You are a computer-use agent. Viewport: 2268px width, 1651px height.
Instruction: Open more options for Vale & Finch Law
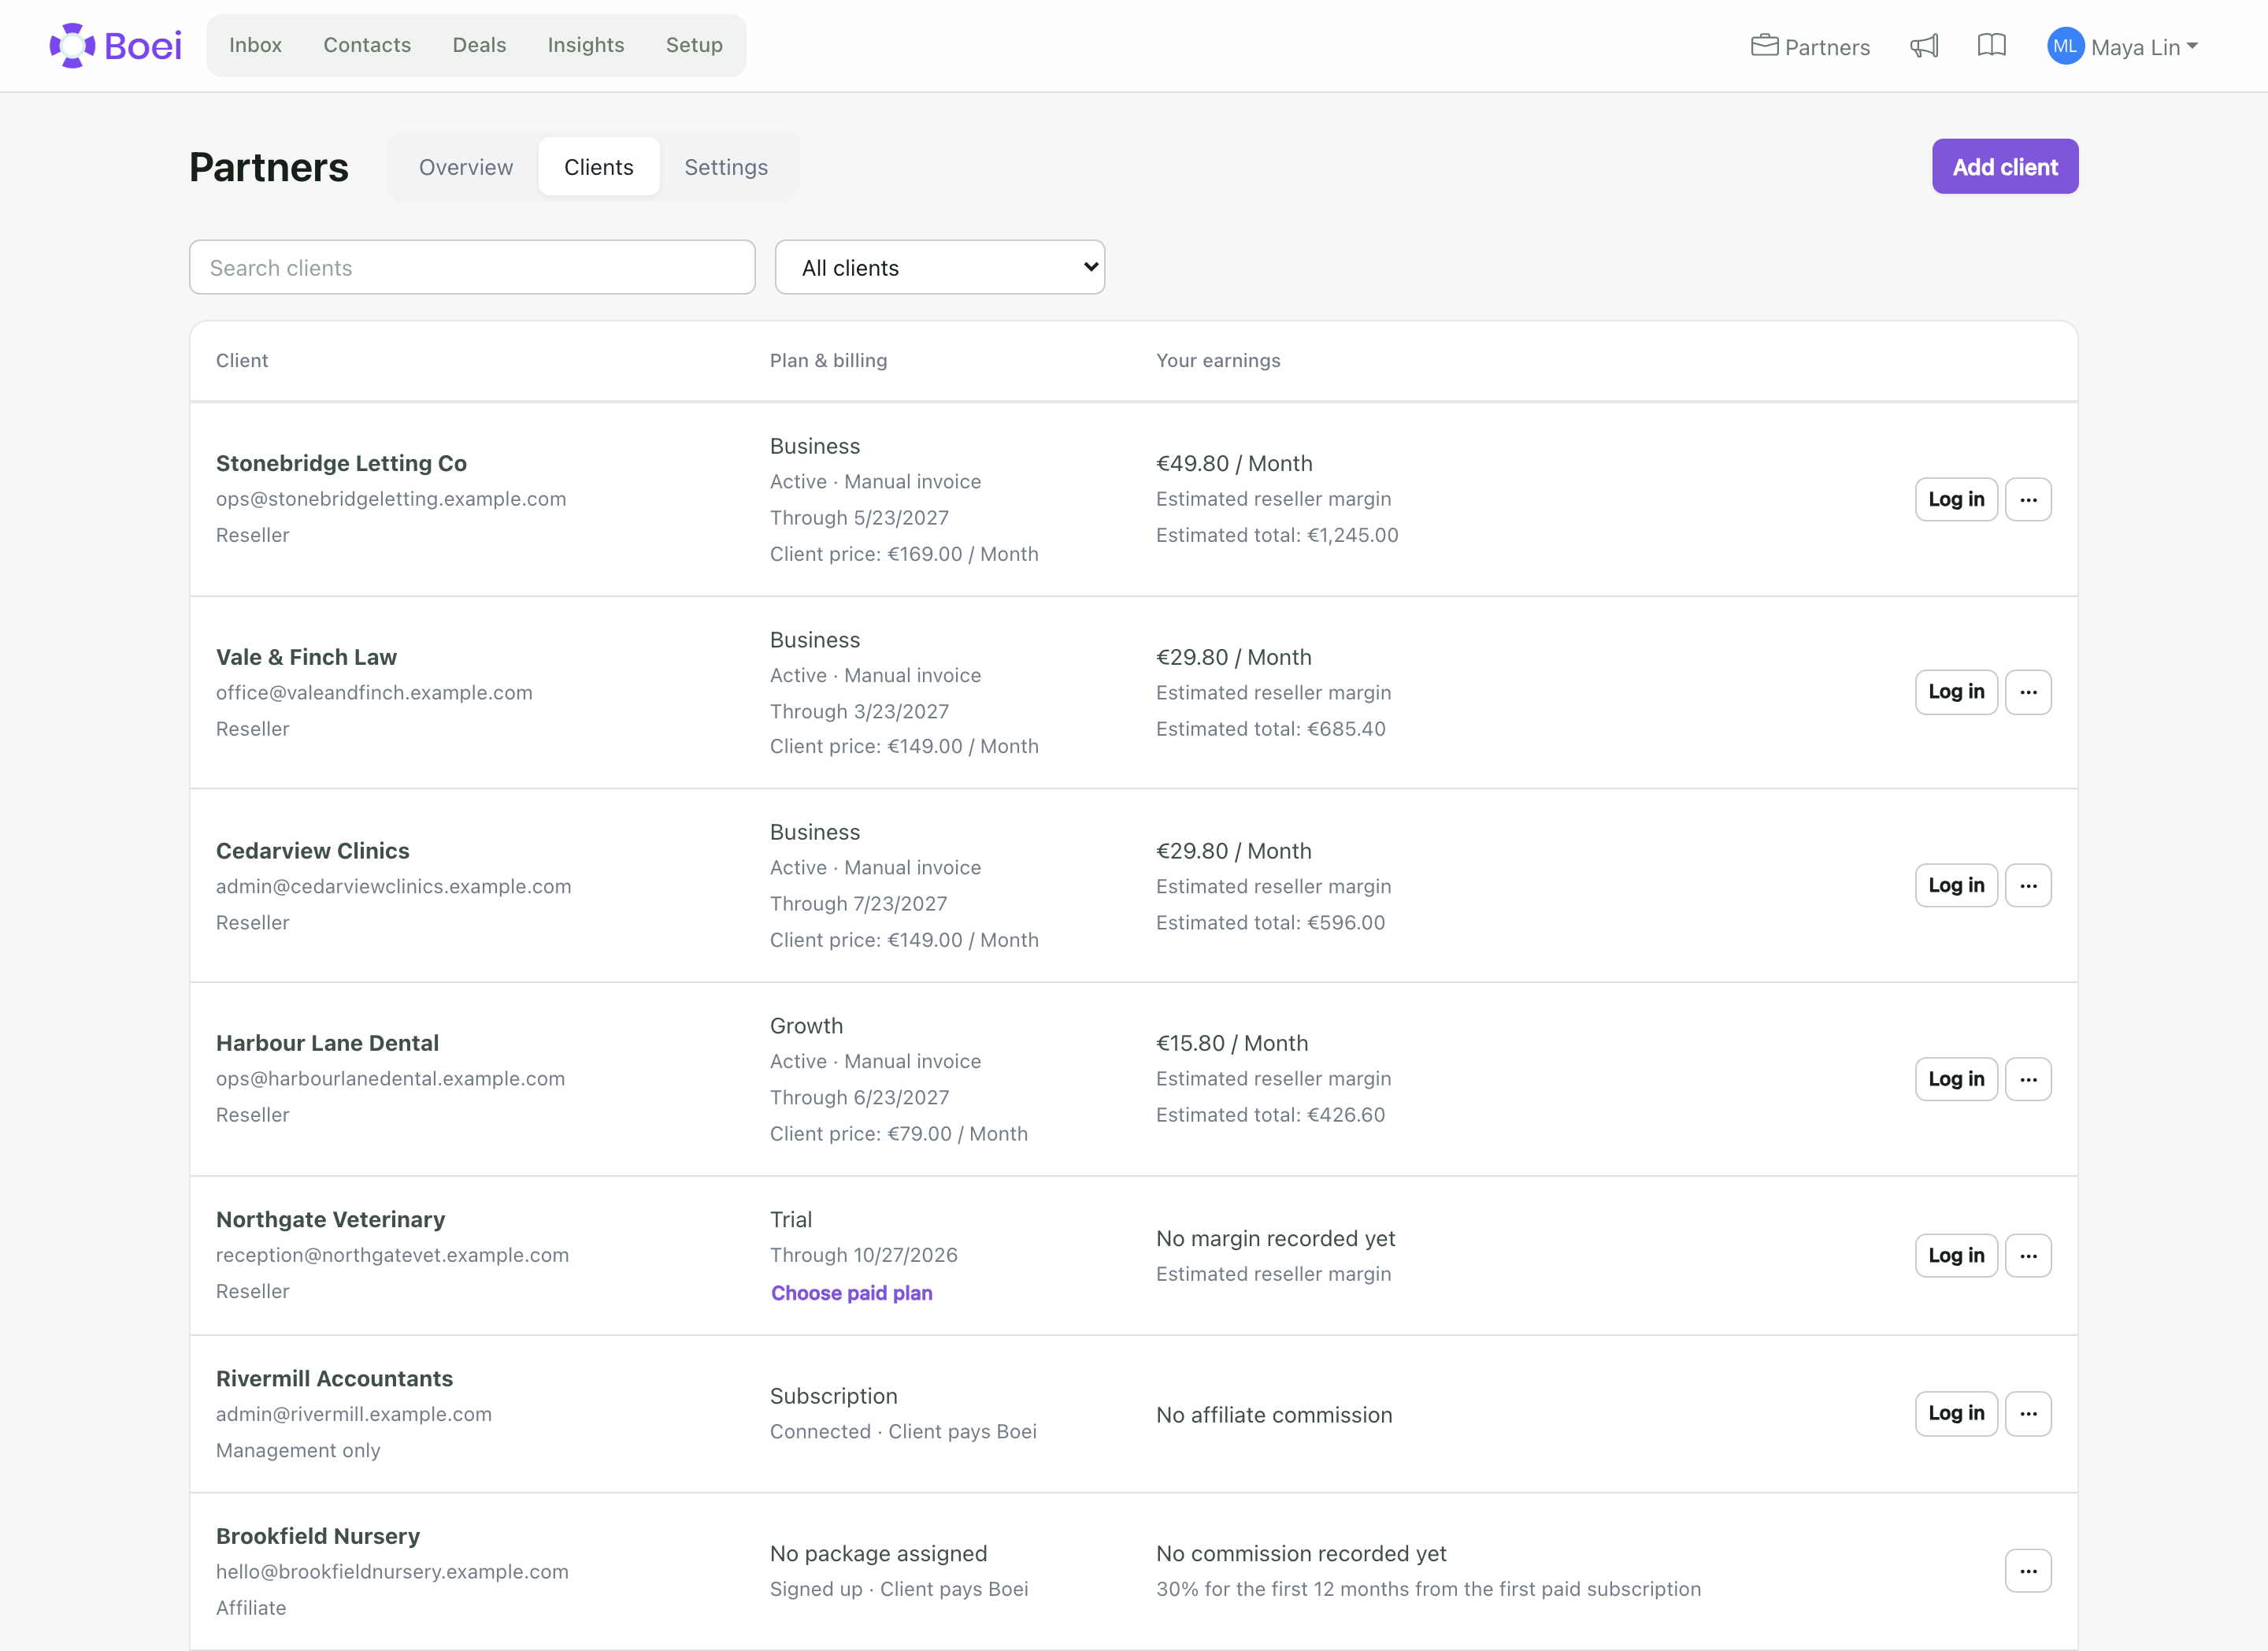[2028, 692]
